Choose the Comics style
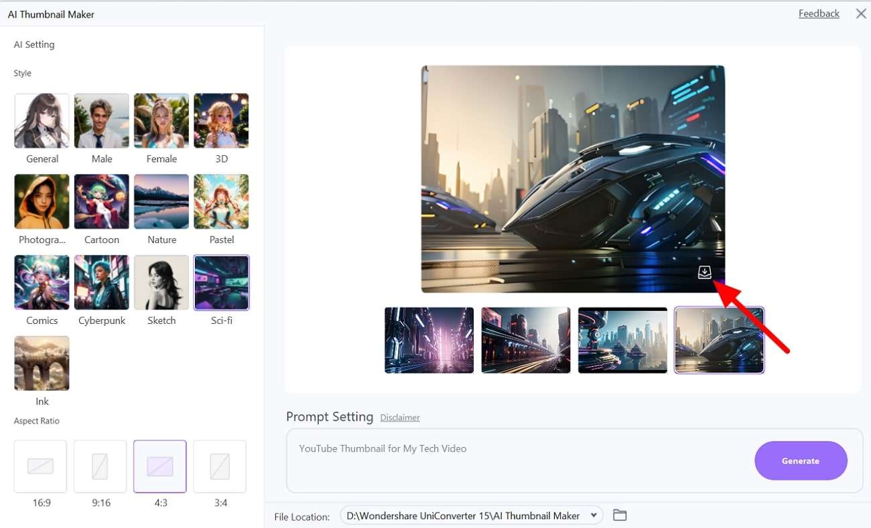The image size is (871, 528). (42, 282)
